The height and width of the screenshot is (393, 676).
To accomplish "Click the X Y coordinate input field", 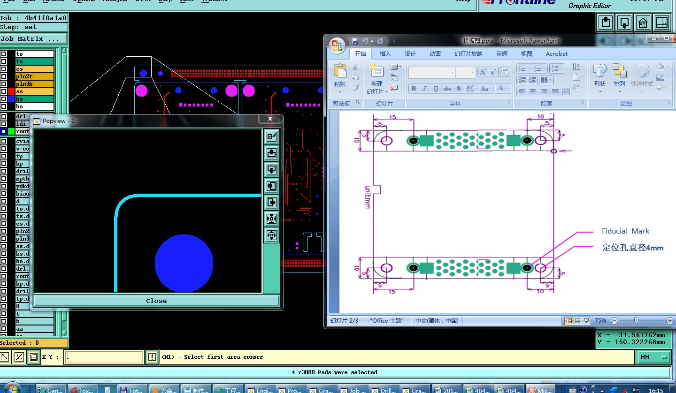I will click(103, 357).
